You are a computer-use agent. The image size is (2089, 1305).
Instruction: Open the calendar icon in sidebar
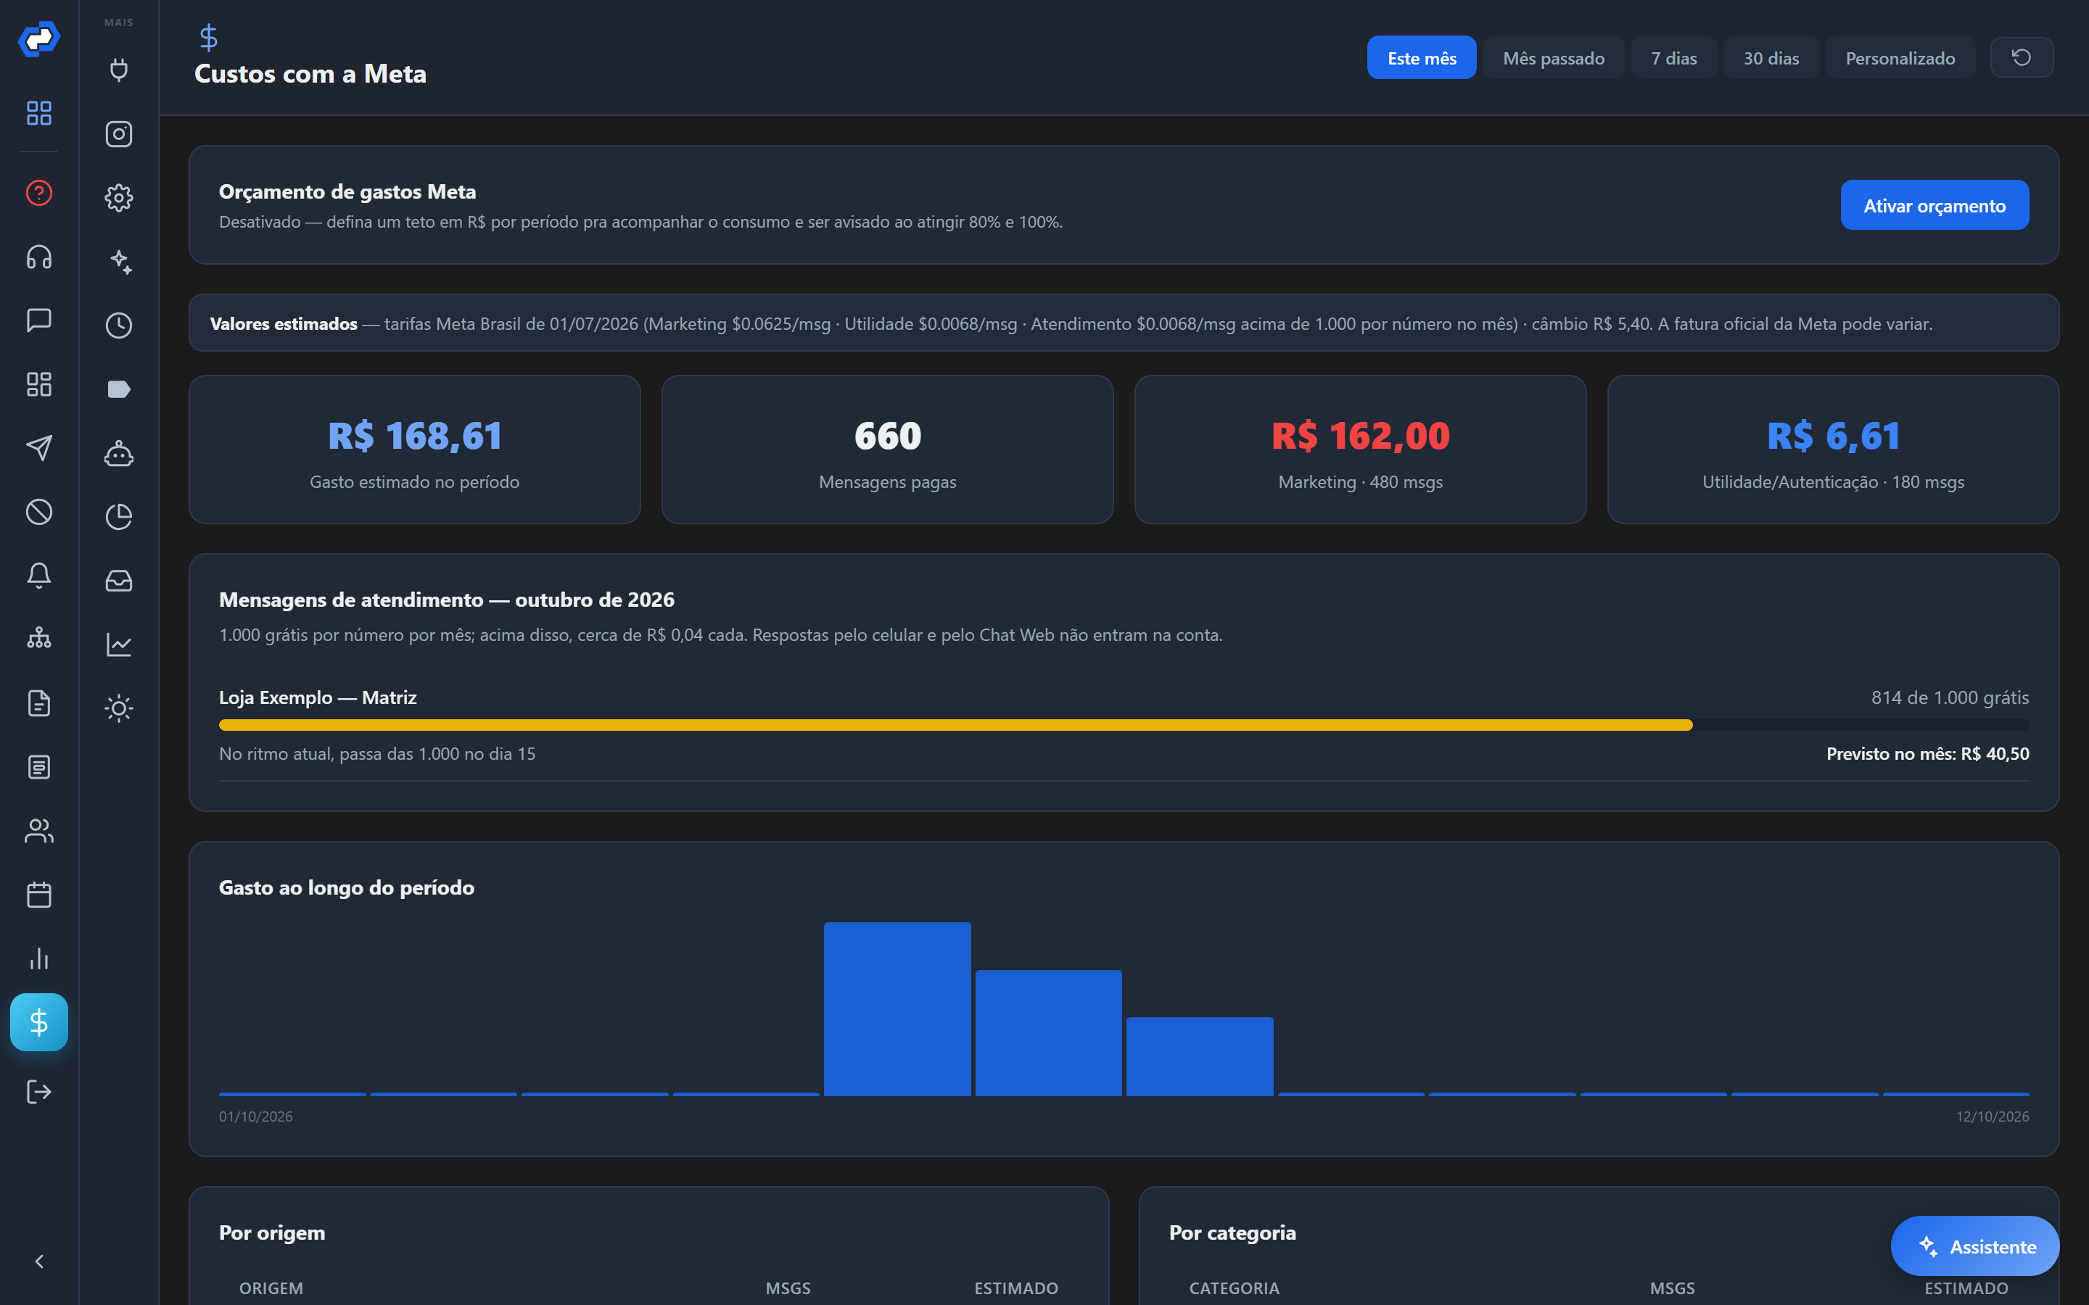(39, 895)
